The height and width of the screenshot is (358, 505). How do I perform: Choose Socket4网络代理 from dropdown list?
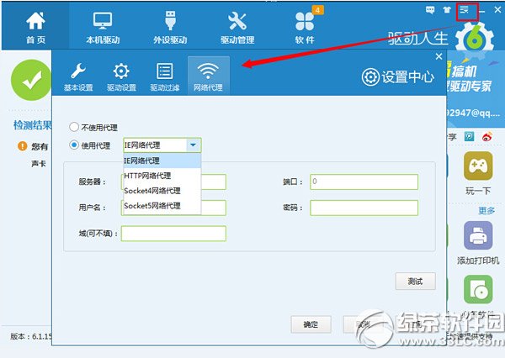pyautogui.click(x=162, y=191)
